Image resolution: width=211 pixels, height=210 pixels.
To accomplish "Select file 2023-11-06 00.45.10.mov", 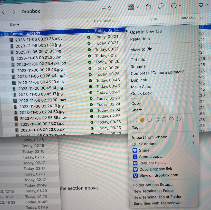I will (41, 82).
